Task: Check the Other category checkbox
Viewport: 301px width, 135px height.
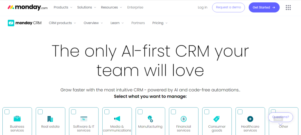Action: pyautogui.click(x=273, y=112)
